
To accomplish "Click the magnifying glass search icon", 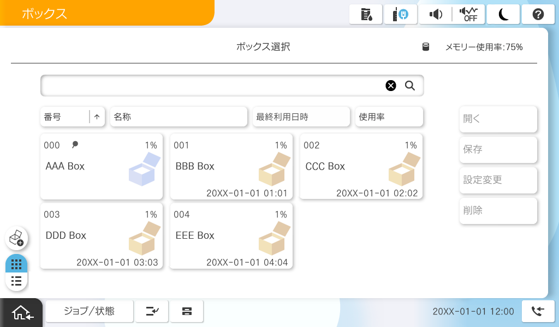I will click(x=410, y=86).
